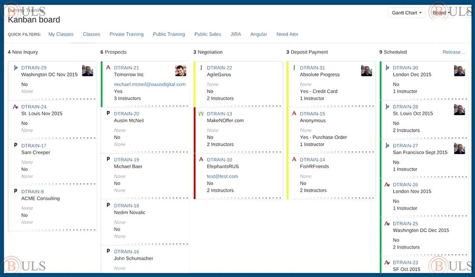Viewport: 475px width, 277px height.
Task: Click the red A icon on DTRAIN-15
Action: pos(294,114)
